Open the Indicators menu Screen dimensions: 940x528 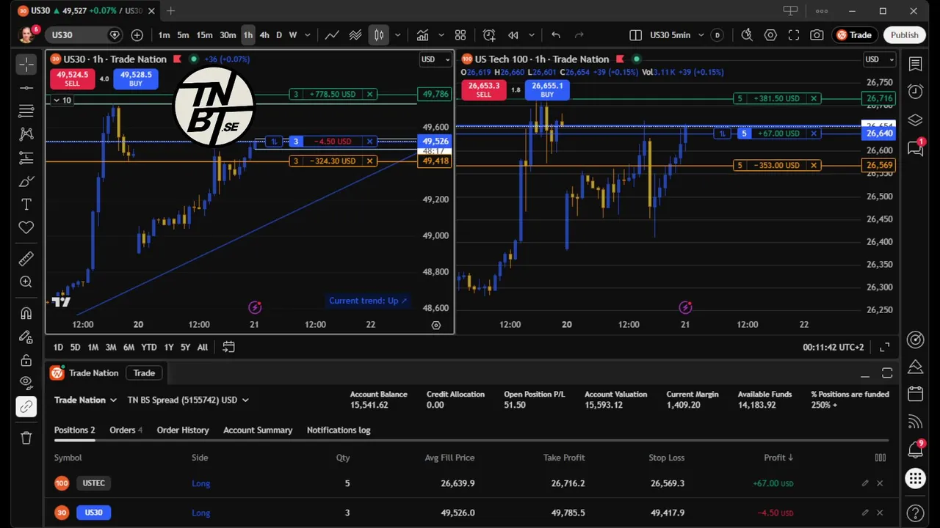pyautogui.click(x=423, y=35)
